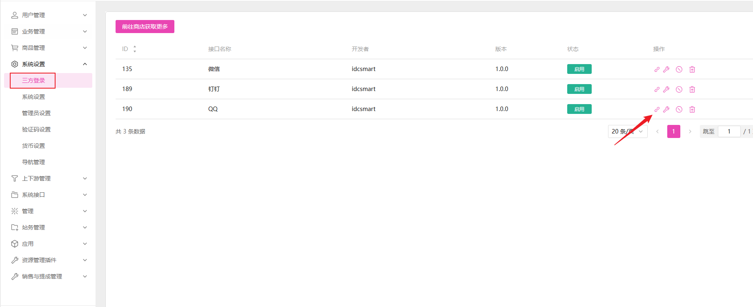Click the uninstall trash icon for 微信
The height and width of the screenshot is (307, 753).
coord(692,69)
